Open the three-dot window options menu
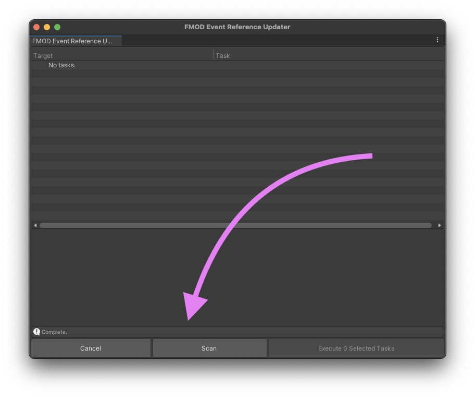 [437, 40]
